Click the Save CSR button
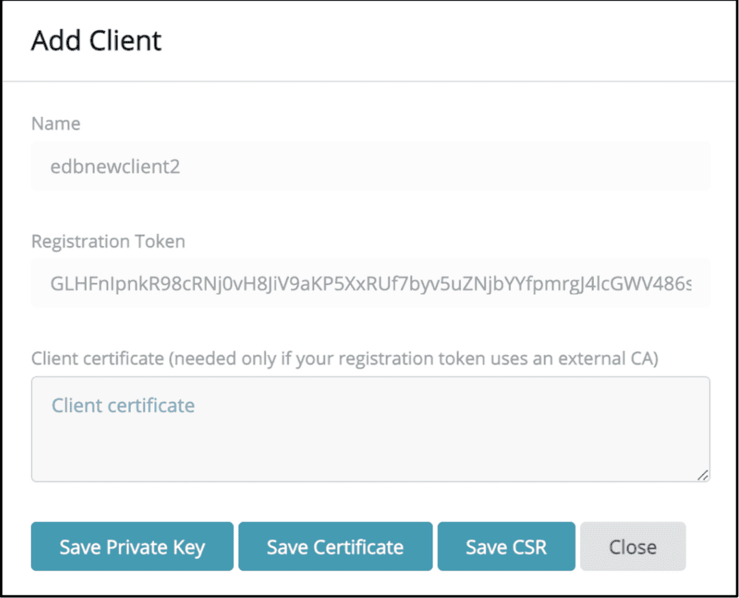 506,546
